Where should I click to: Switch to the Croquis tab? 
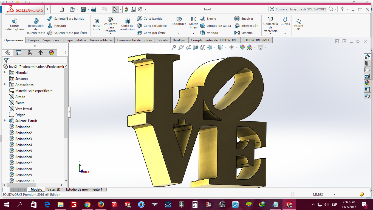click(x=33, y=40)
